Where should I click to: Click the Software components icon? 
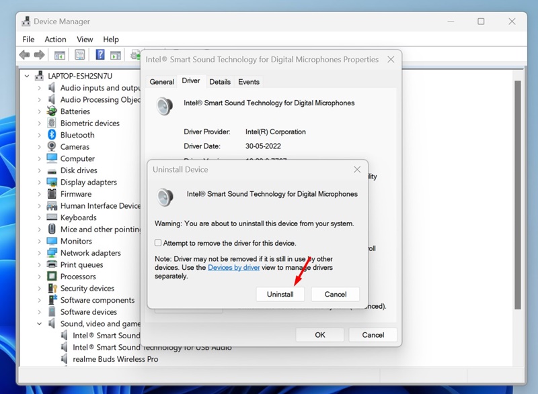(52, 300)
